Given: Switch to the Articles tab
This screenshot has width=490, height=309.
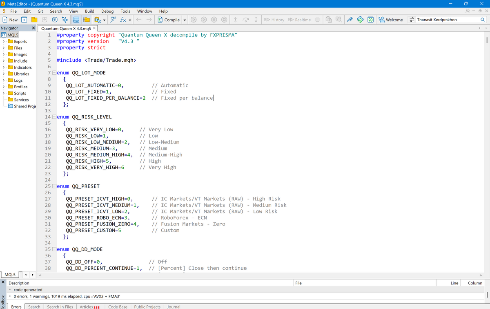Looking at the screenshot, I should (x=89, y=307).
